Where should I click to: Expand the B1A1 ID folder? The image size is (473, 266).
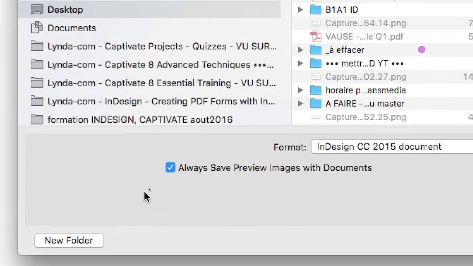(300, 10)
